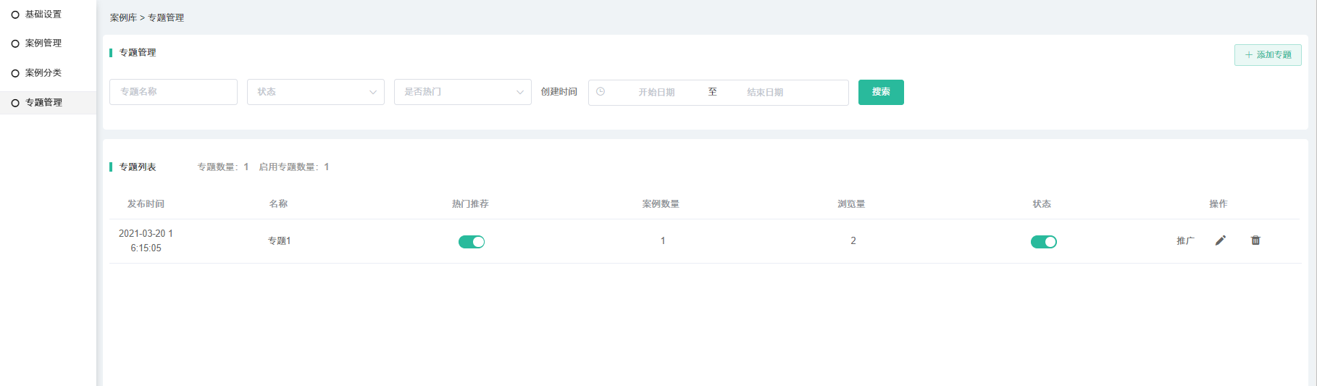Click the circle icon beside 专题管理
The image size is (1317, 386).
(15, 103)
